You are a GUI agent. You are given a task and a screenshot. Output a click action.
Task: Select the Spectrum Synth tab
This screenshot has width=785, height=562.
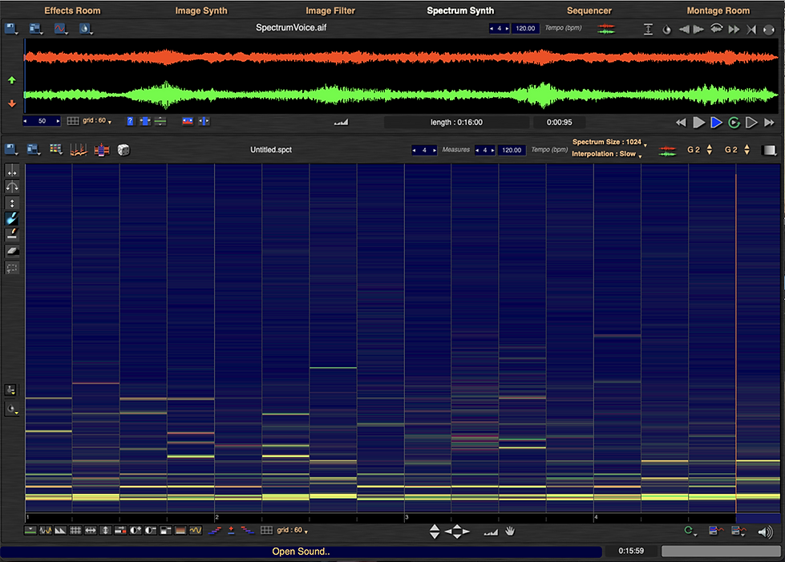pyautogui.click(x=460, y=10)
